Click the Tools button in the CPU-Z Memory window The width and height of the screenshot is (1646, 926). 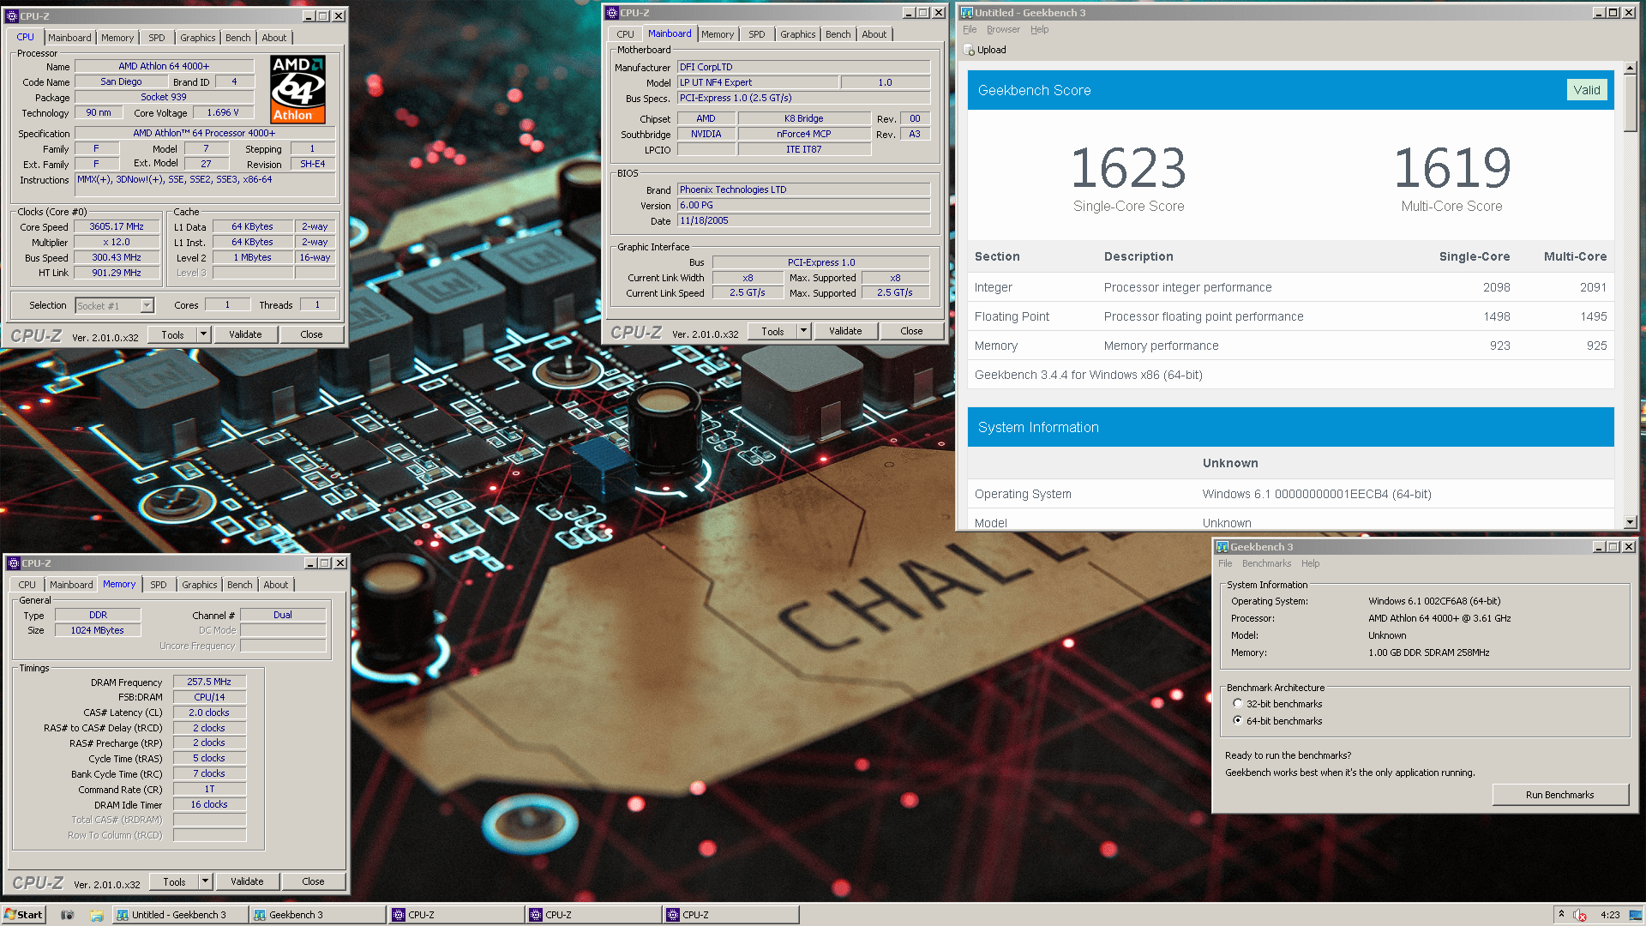[x=174, y=881]
